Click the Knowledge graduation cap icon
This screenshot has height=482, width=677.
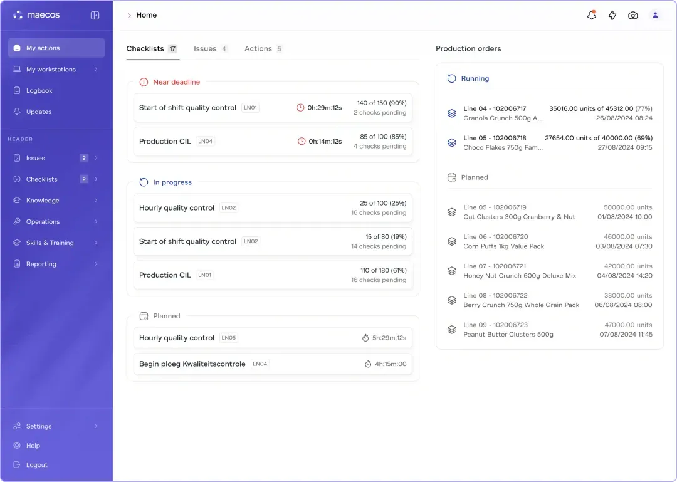coord(17,201)
